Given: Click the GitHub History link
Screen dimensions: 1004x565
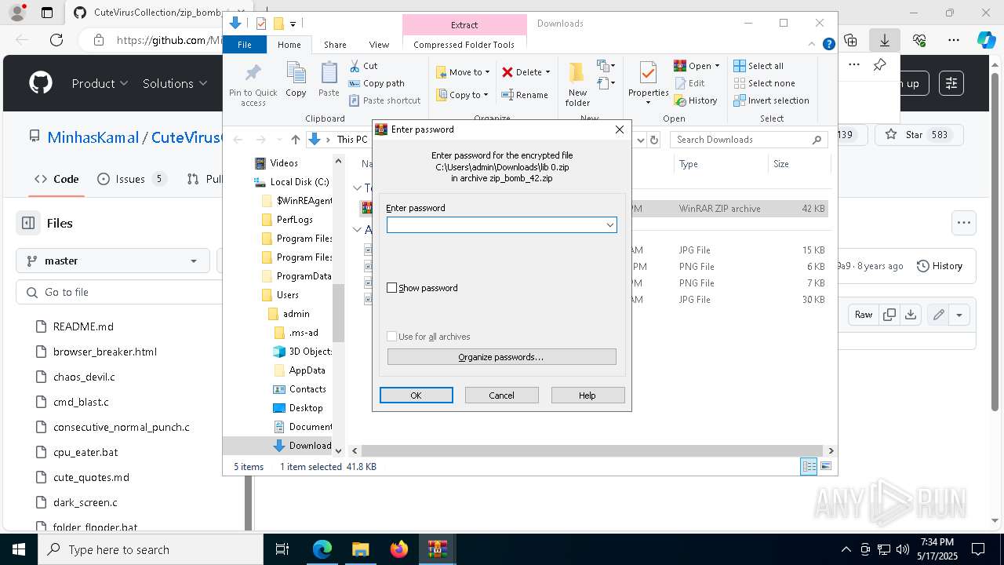Looking at the screenshot, I should click(939, 266).
